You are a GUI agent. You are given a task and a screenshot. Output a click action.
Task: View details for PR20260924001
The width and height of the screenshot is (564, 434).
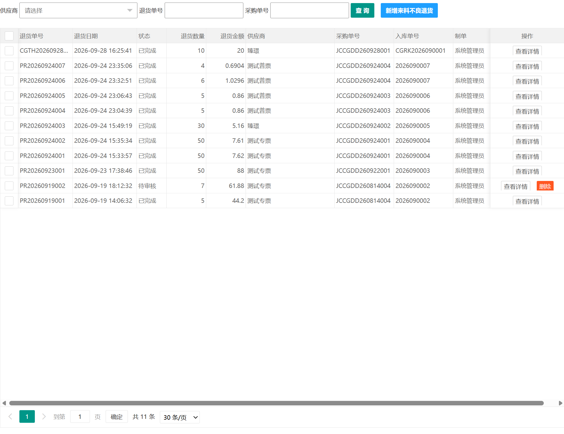point(527,156)
